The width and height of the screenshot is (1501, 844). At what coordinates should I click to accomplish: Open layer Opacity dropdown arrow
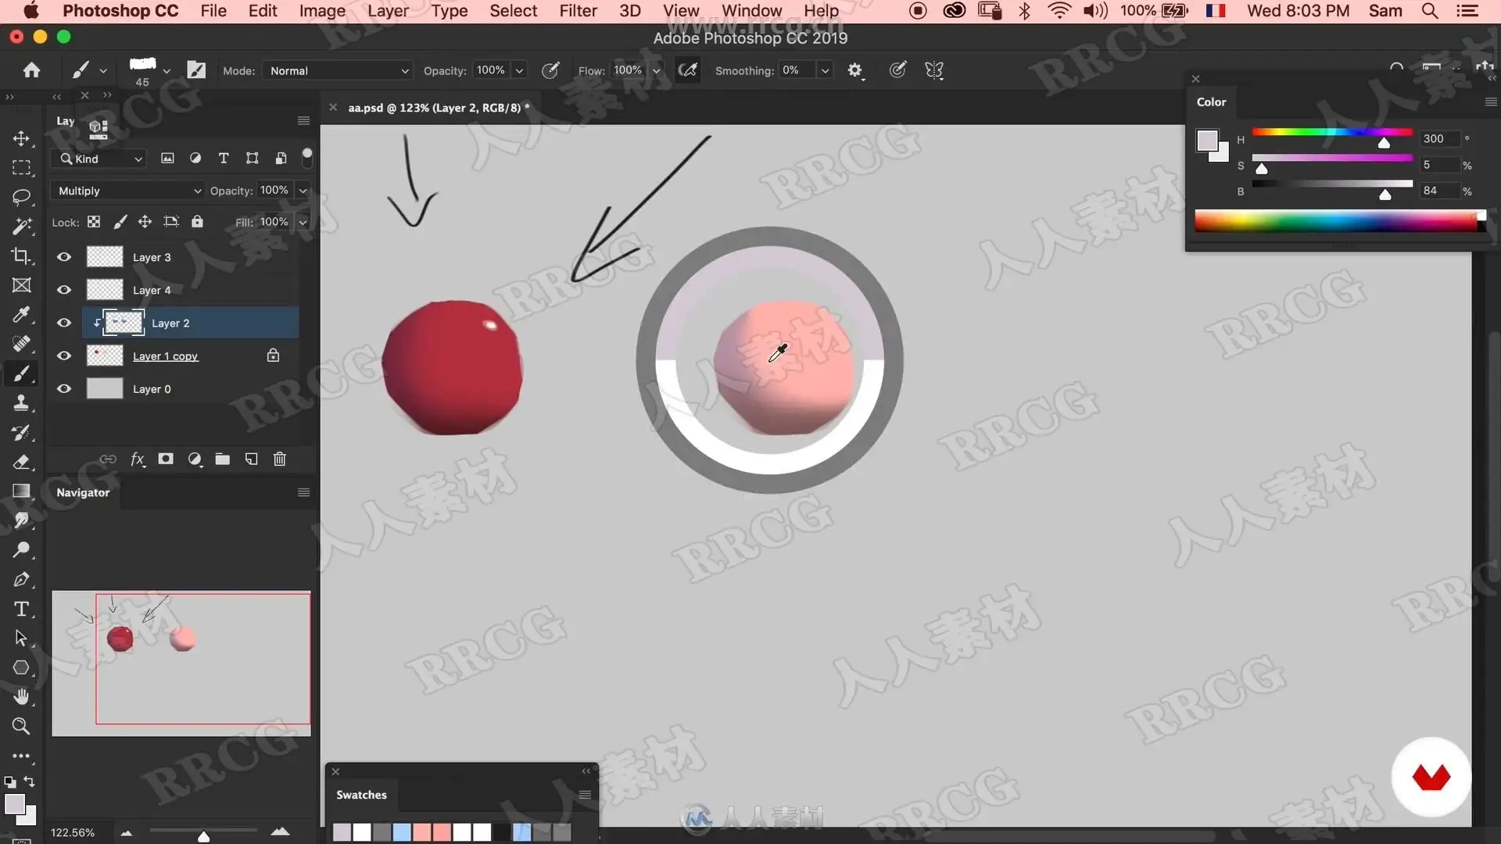coord(303,191)
